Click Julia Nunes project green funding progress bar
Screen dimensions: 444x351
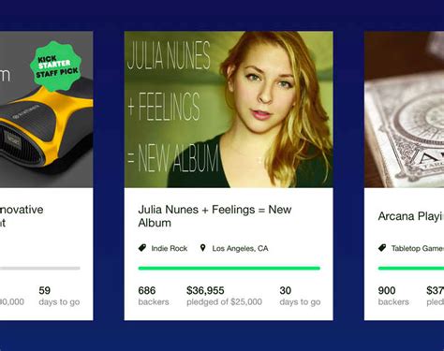click(229, 268)
